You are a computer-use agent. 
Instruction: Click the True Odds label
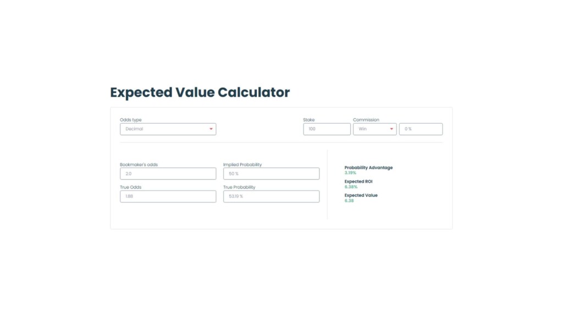(x=131, y=187)
